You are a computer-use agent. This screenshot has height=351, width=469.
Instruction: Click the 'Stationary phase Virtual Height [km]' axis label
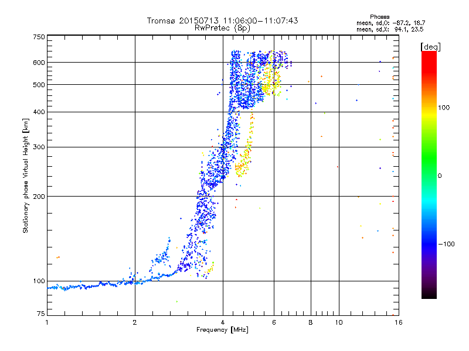pos(25,175)
